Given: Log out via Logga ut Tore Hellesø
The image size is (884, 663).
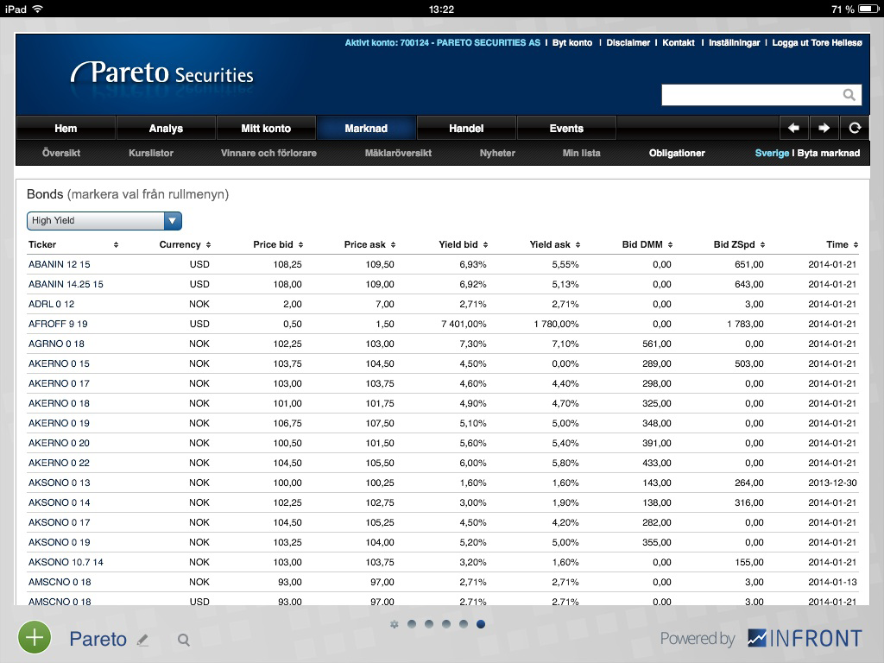Looking at the screenshot, I should 817,43.
